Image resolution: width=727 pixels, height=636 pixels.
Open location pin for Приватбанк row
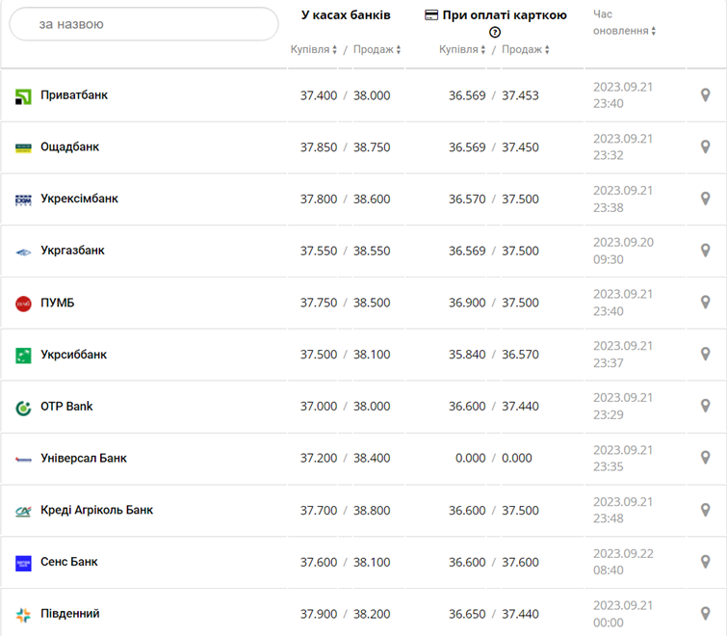(x=705, y=94)
